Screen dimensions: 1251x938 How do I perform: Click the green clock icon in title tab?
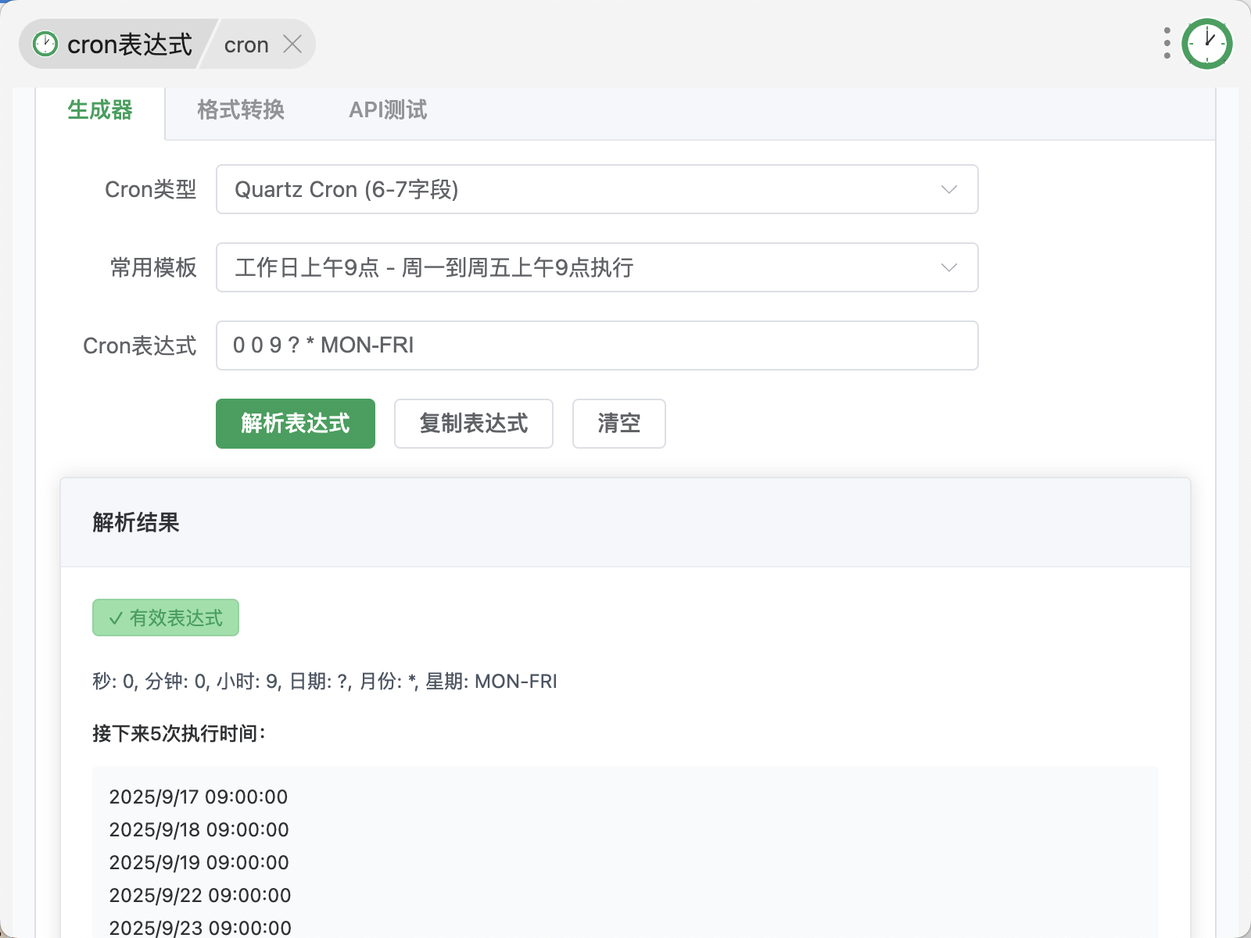(45, 44)
